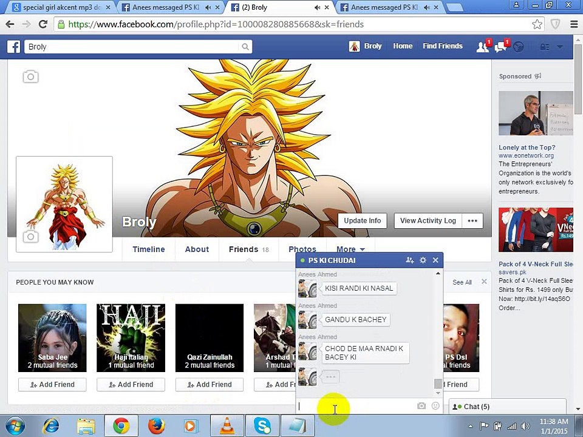Click the search magnifier icon

coord(245,47)
